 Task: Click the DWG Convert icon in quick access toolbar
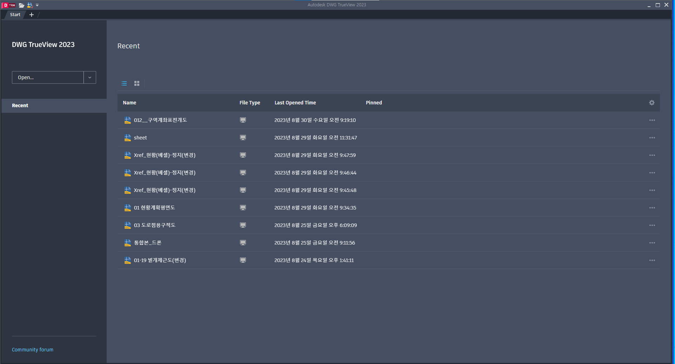[30, 5]
